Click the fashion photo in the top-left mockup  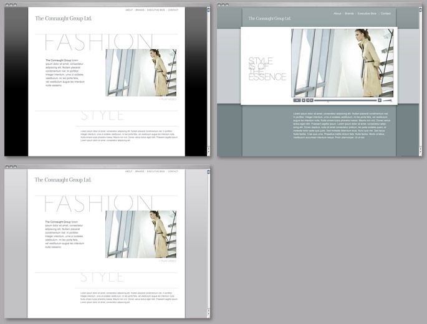pos(141,72)
